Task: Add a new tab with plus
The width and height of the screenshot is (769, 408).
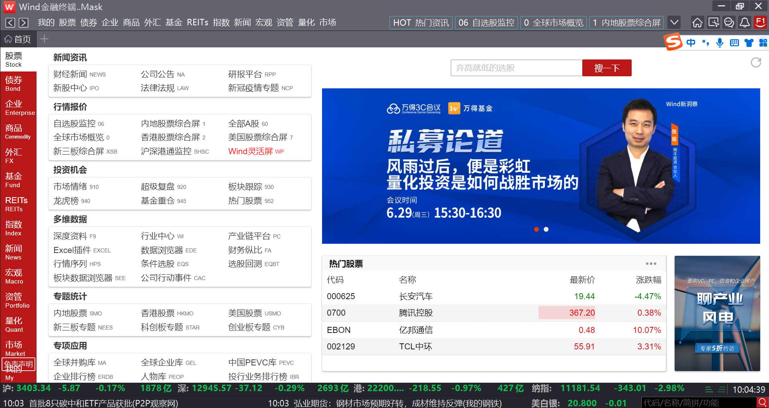Action: click(45, 39)
